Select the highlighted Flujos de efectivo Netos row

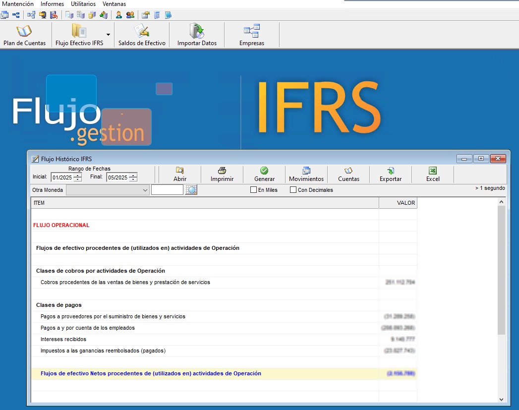click(x=224, y=374)
